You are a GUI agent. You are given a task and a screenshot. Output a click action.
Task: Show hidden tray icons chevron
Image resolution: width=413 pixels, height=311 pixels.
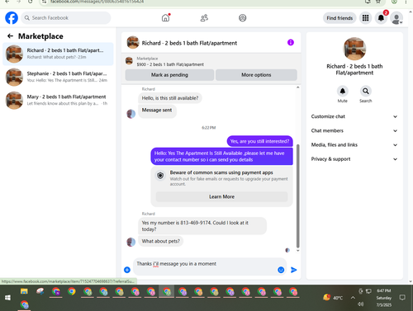[353, 298]
